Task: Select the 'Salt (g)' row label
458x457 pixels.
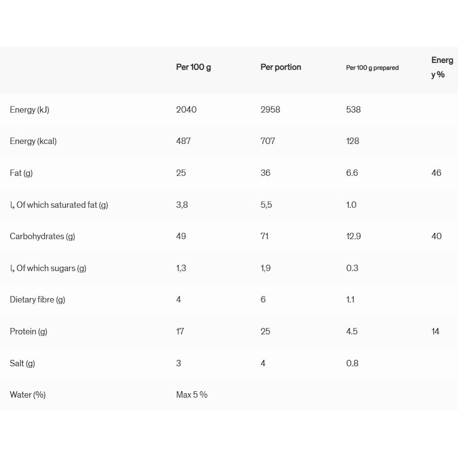Action: (22, 363)
